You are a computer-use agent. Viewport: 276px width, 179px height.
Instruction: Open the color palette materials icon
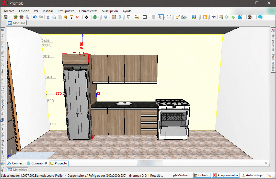194,17
